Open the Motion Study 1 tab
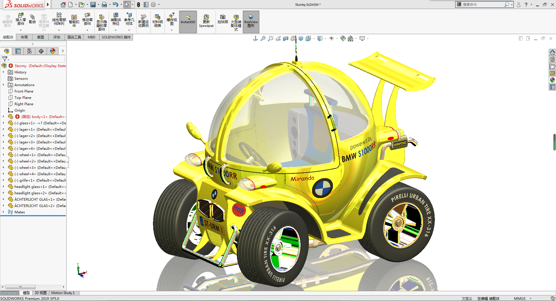The image size is (556, 301). tap(63, 293)
